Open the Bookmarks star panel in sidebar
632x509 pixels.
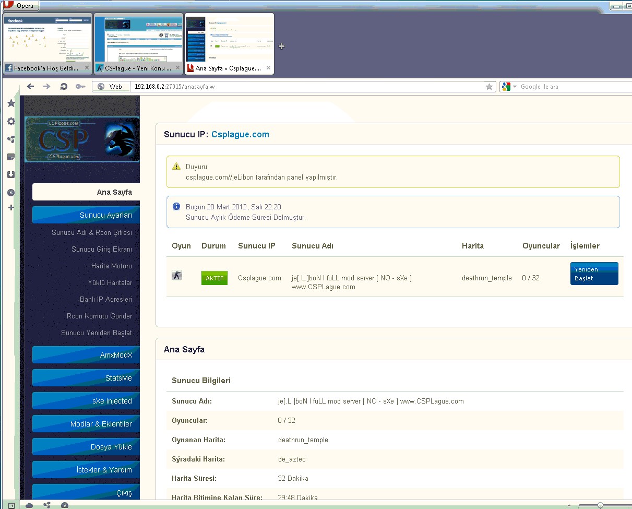coord(11,103)
